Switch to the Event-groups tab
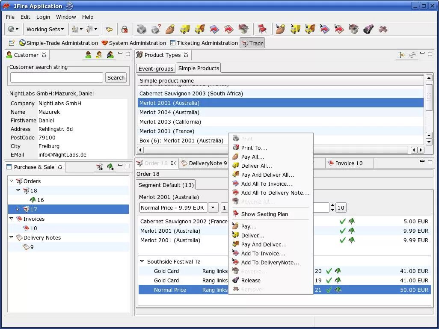439x329 pixels. click(x=156, y=68)
